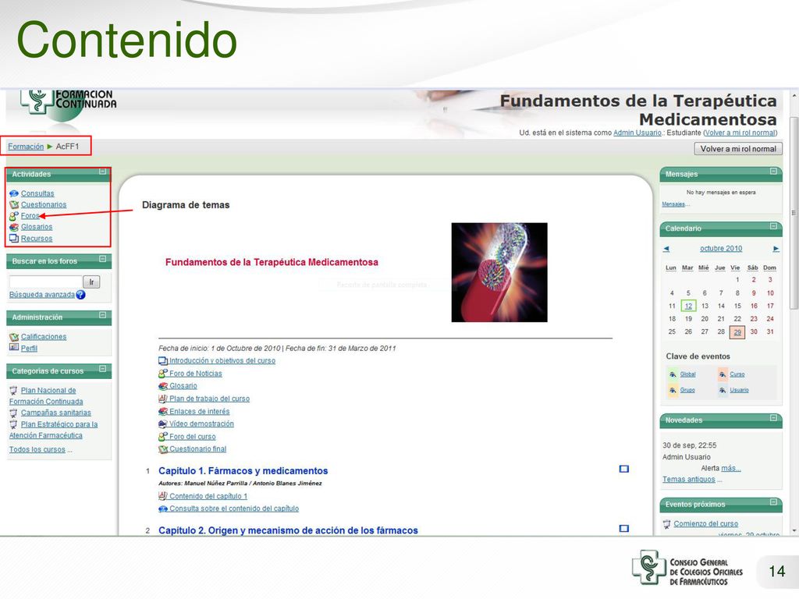Go to next month arrow in calendar
Screen dimensions: 799x599
776,249
